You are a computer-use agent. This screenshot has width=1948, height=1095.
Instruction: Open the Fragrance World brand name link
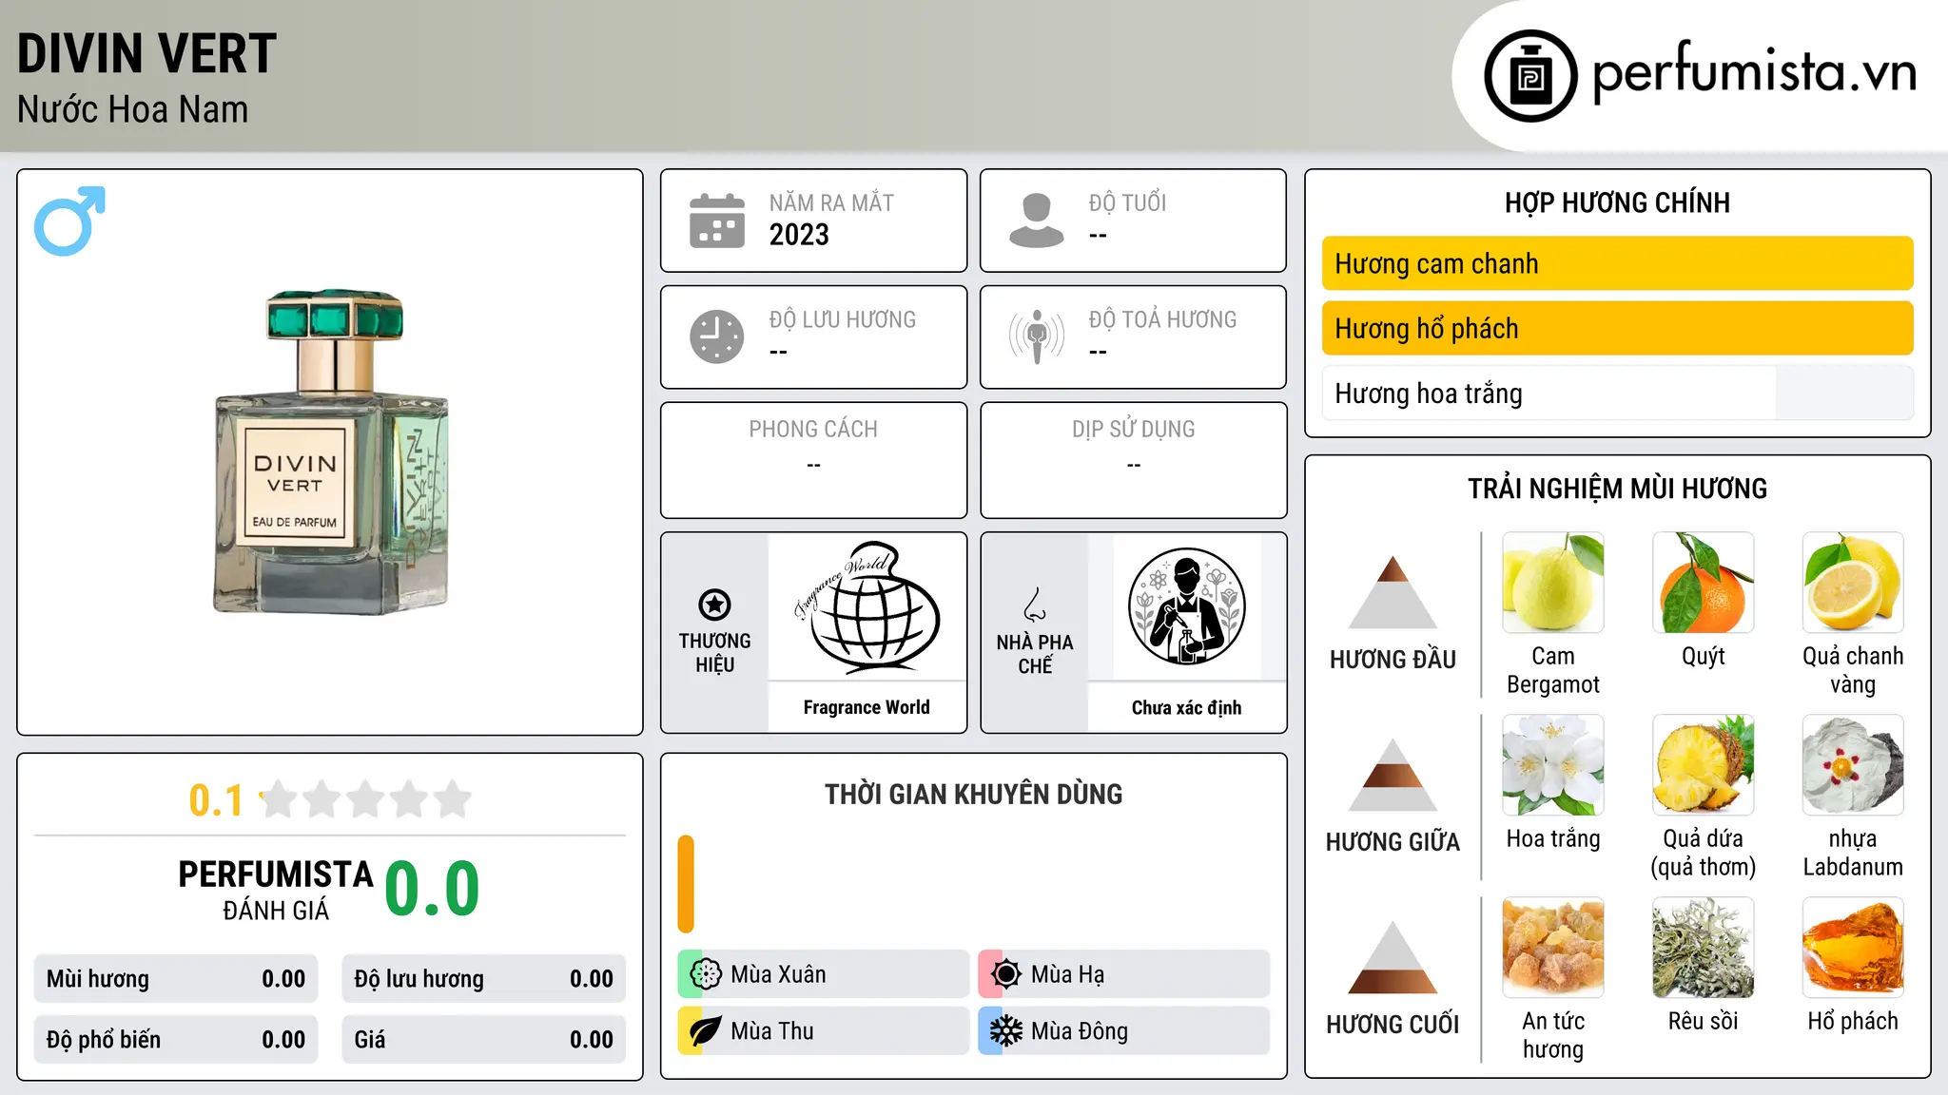[867, 707]
